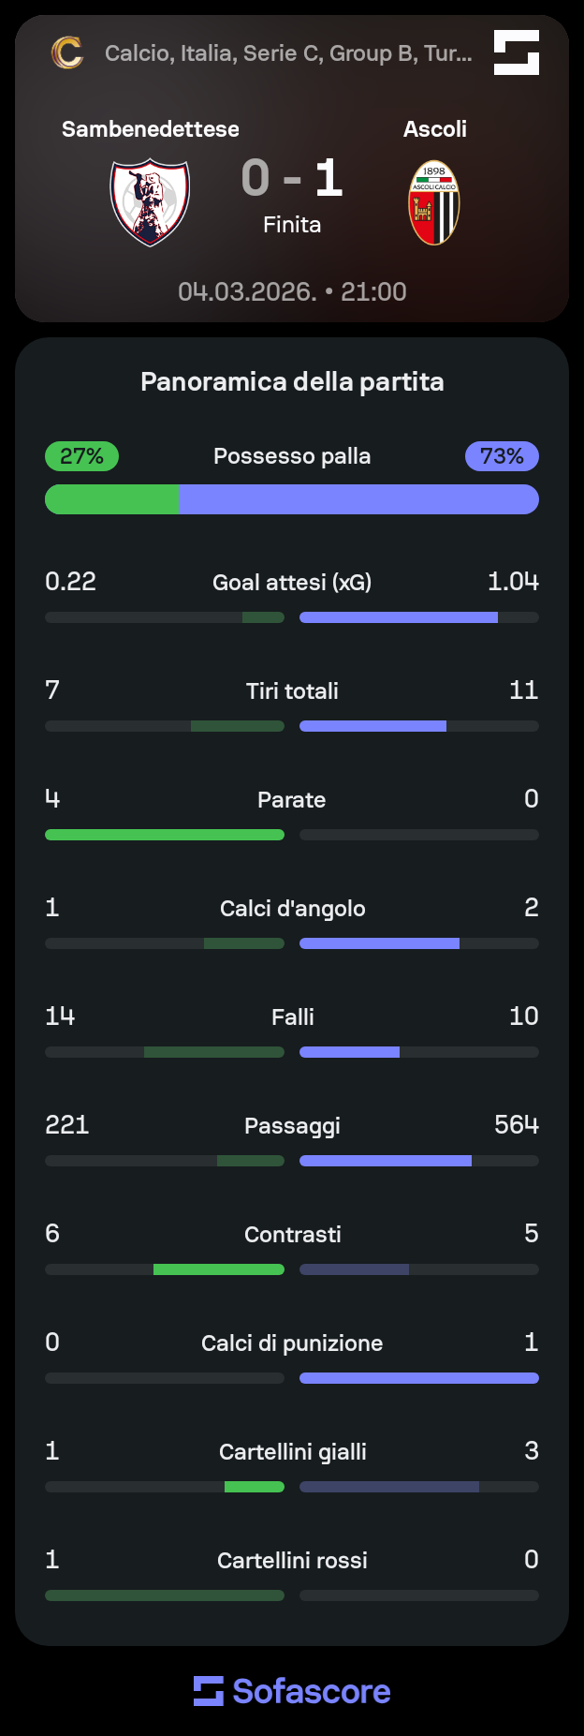Select the Sambenedettese team name
The width and height of the screenshot is (584, 1736).
pyautogui.click(x=151, y=129)
